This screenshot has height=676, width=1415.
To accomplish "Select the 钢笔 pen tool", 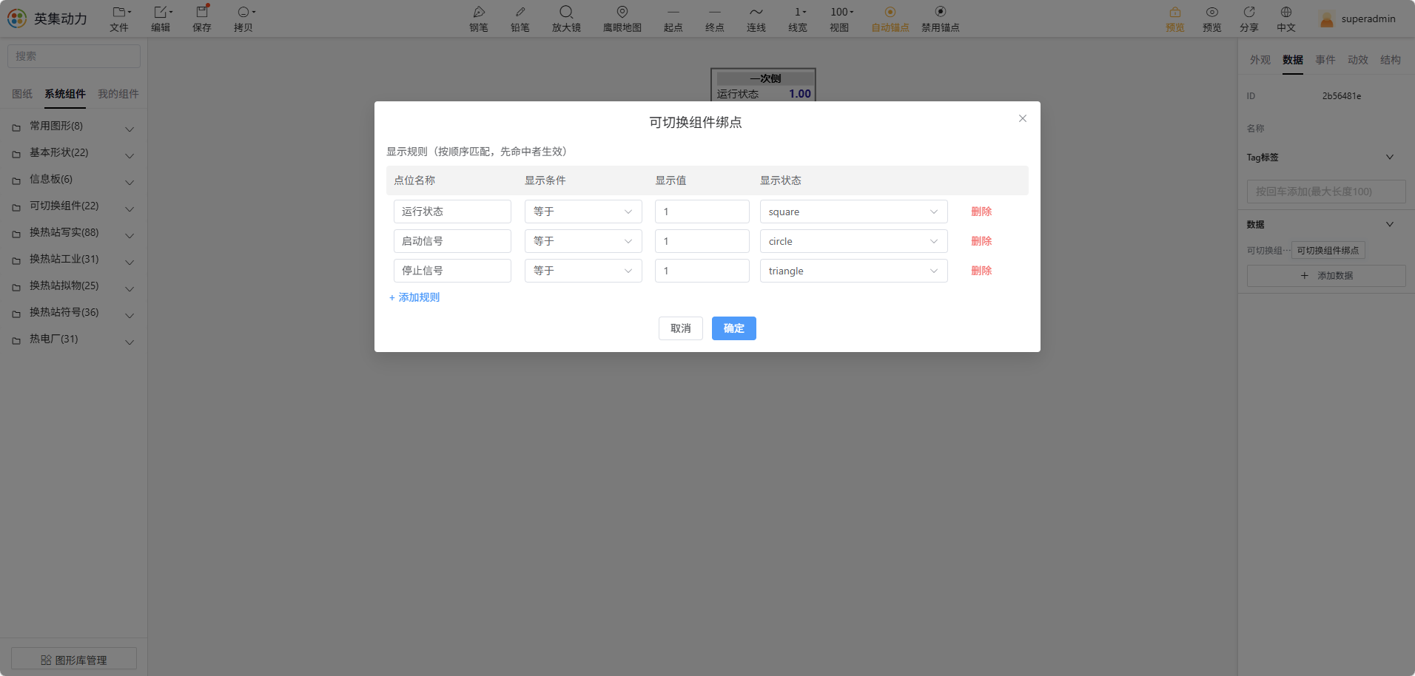I will click(x=479, y=18).
